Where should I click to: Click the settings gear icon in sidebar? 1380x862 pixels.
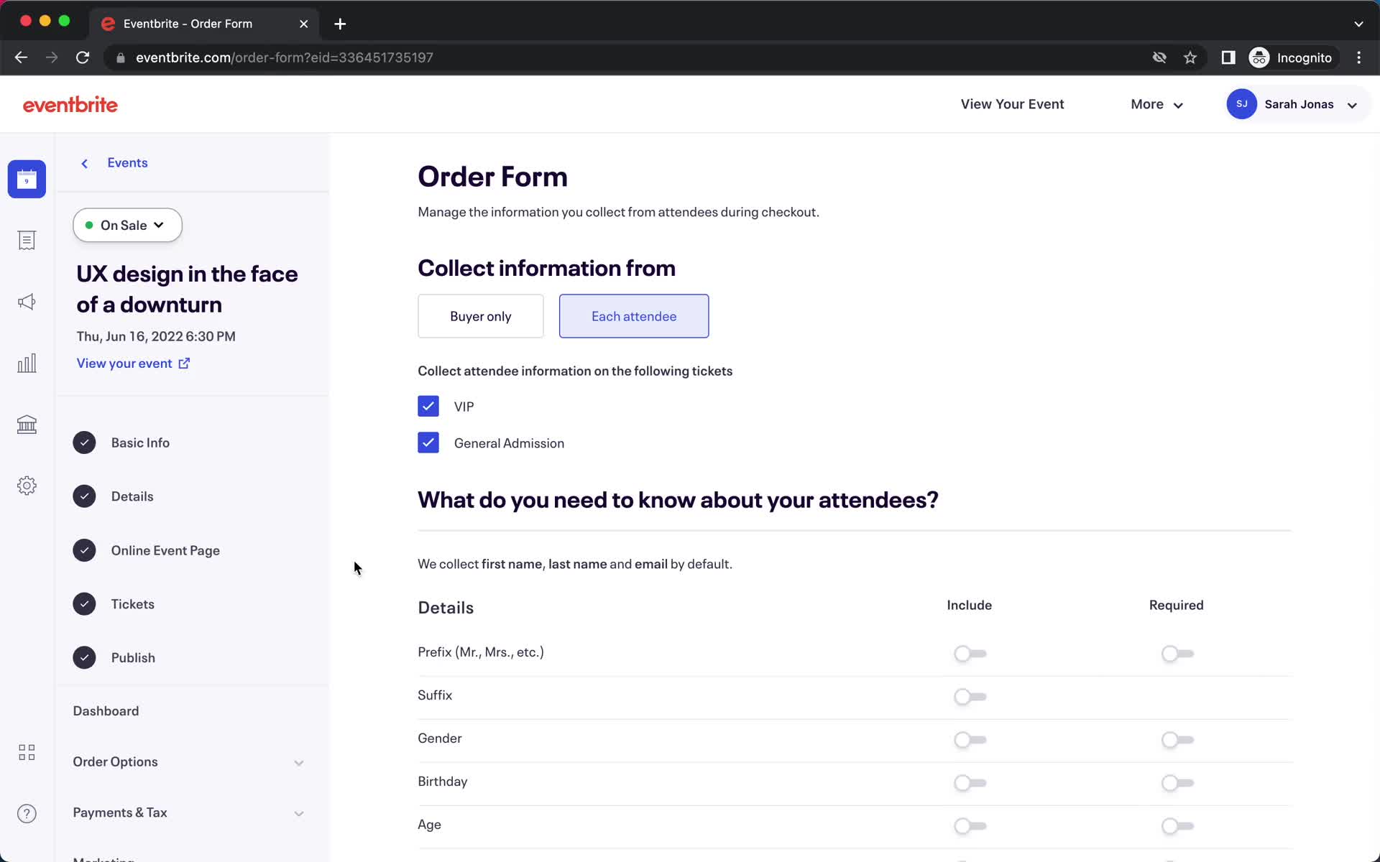point(27,486)
